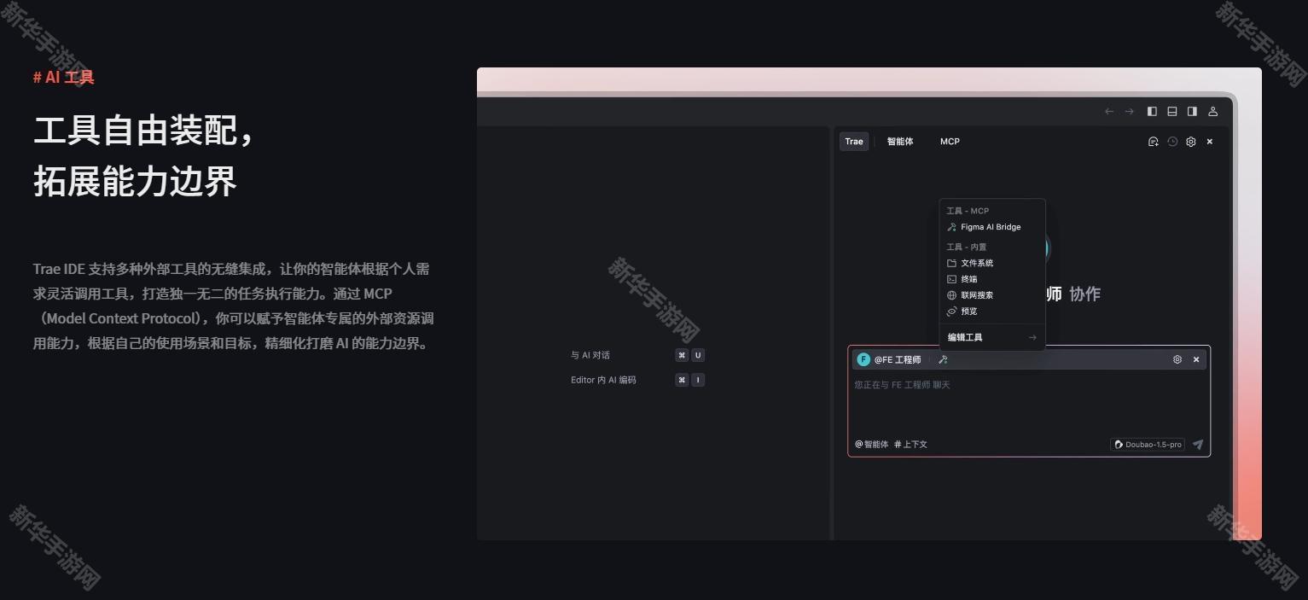The image size is (1308, 600).
Task: Click the send message paper plane
Action: click(x=1198, y=445)
